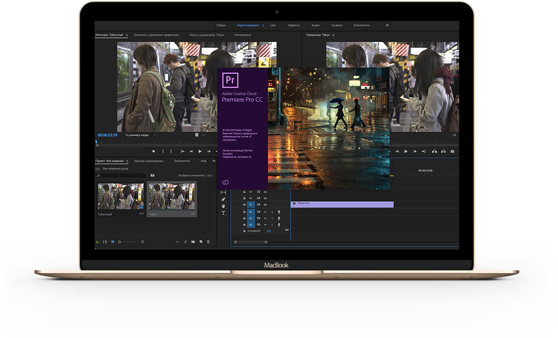The width and height of the screenshot is (558, 338).
Task: Toggle visibility eye of track V1
Action: (x=265, y=205)
